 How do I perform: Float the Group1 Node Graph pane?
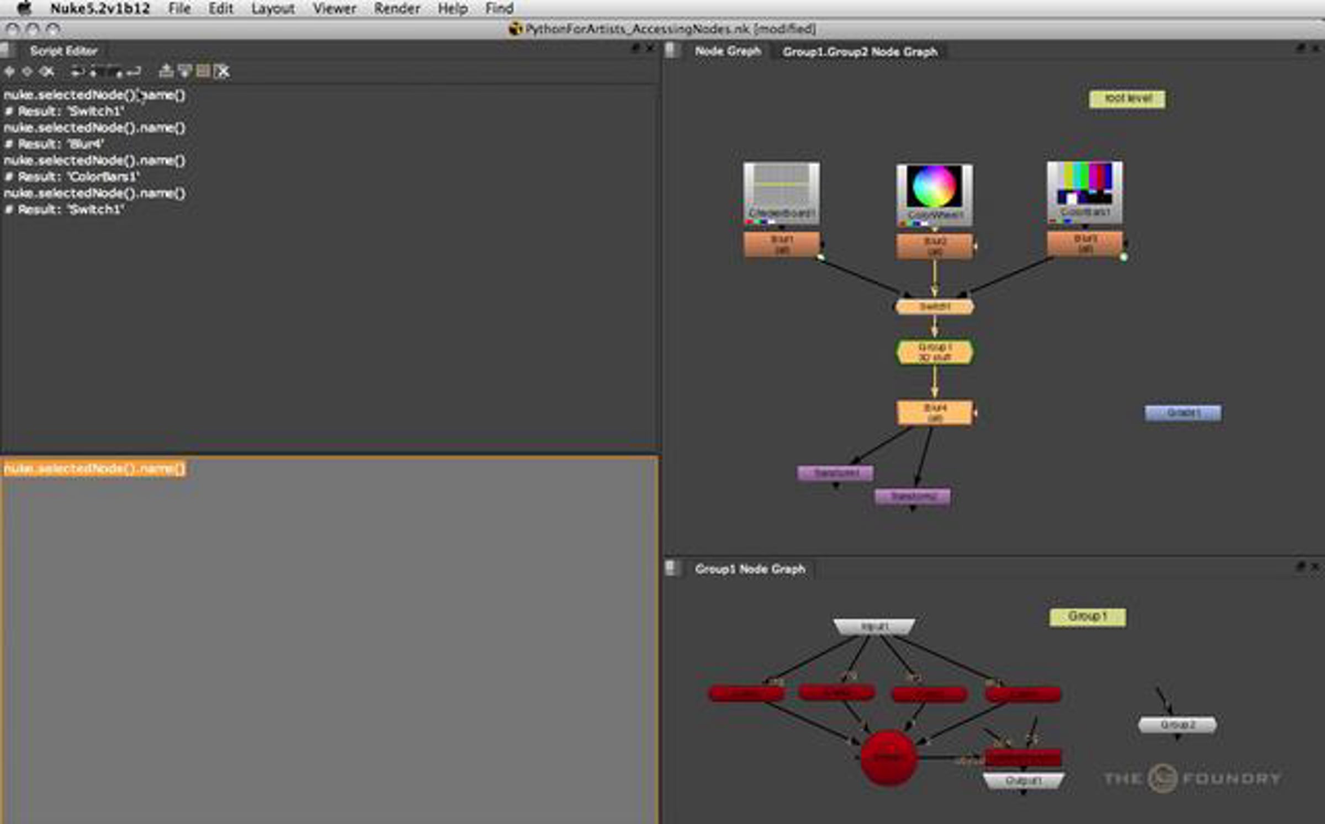tap(1301, 566)
